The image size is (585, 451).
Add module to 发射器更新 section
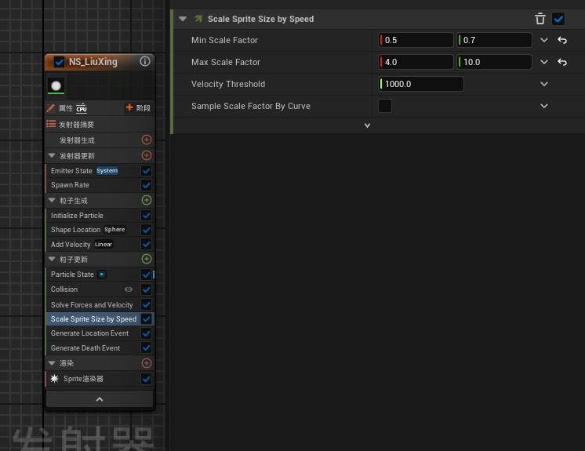[x=147, y=155]
